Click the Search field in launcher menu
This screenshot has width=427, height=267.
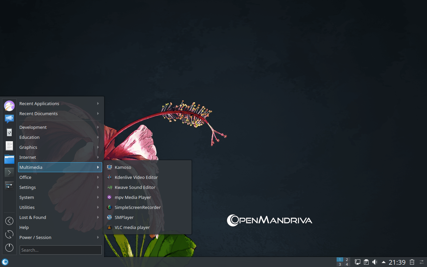[x=61, y=250]
